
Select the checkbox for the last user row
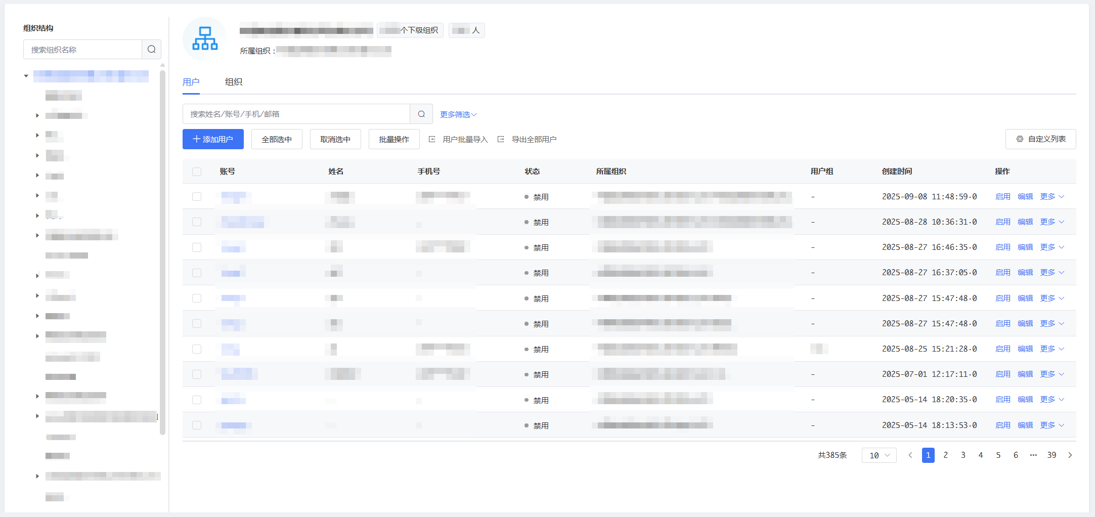coord(197,425)
